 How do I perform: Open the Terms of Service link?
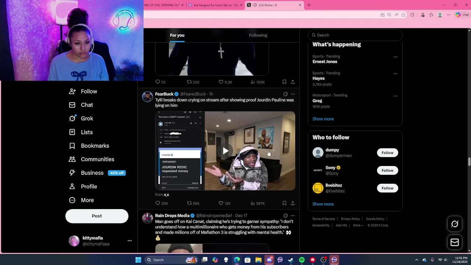[323, 219]
